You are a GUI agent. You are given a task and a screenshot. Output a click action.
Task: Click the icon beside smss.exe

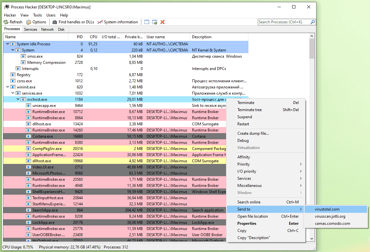point(23,56)
